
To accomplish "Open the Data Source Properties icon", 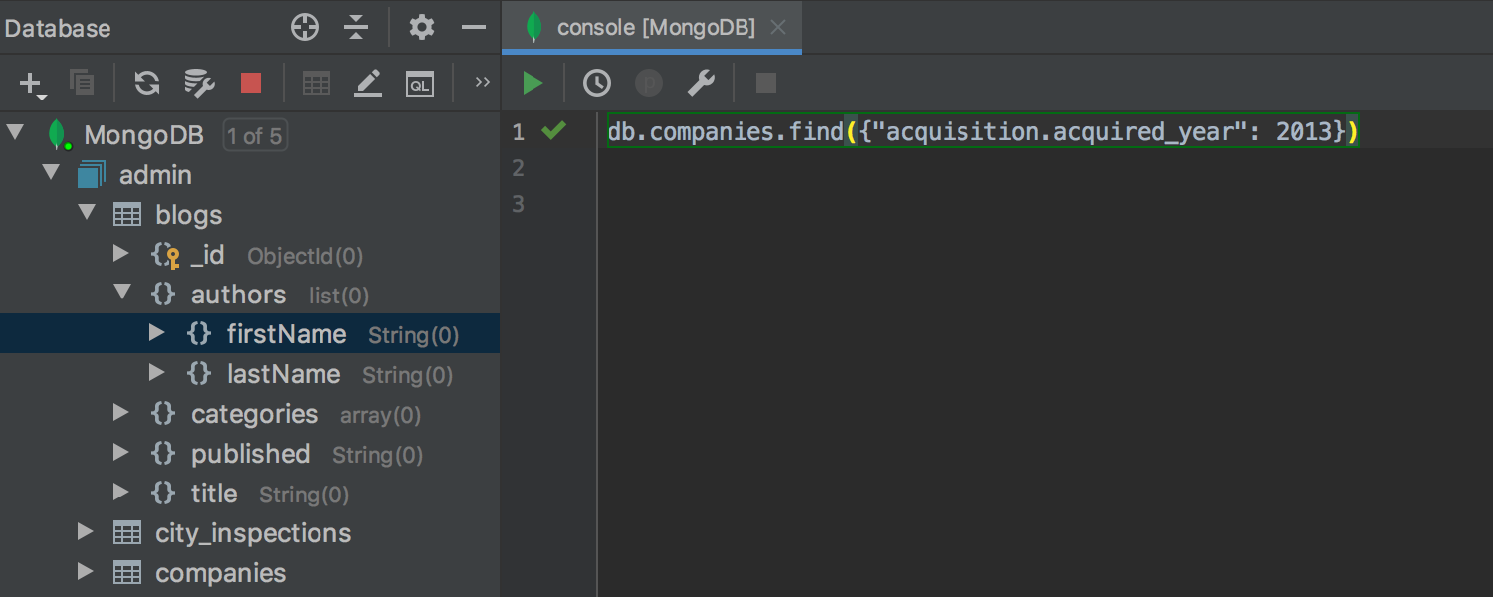I will click(x=200, y=83).
